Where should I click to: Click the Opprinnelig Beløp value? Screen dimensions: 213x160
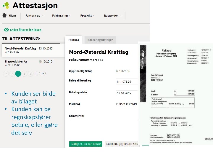pyautogui.click(x=123, y=71)
